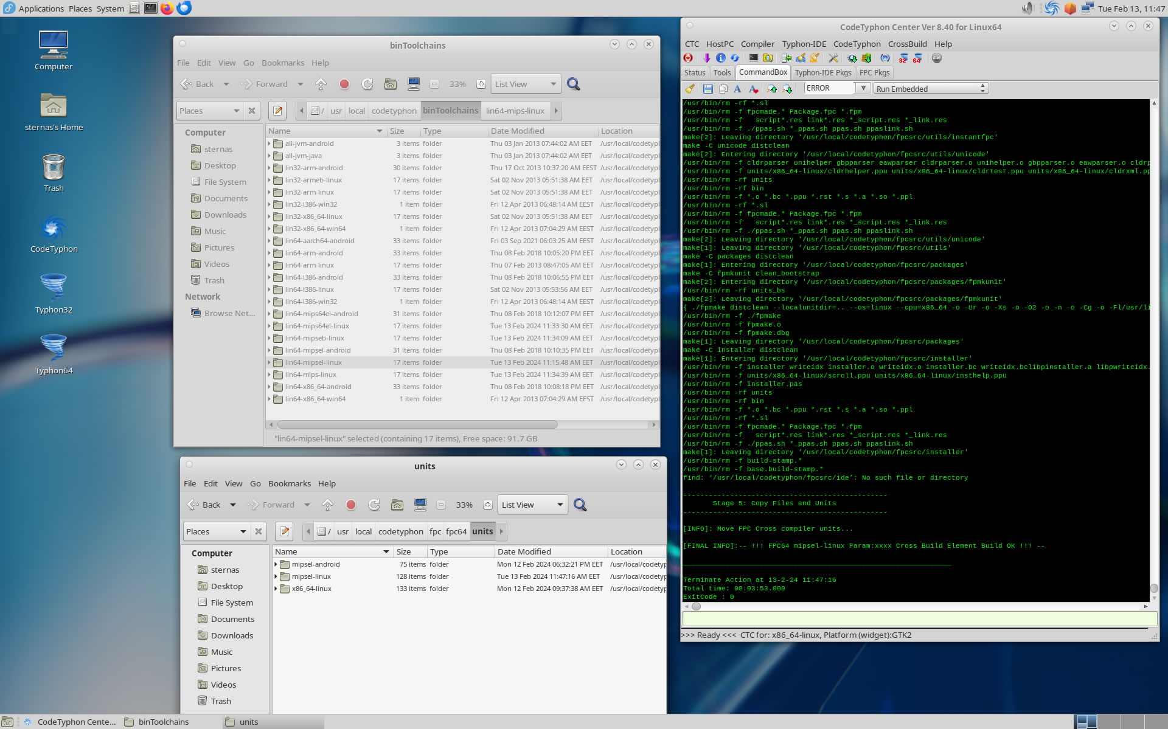Click the brown package stack with green arrow icon

tap(866, 58)
